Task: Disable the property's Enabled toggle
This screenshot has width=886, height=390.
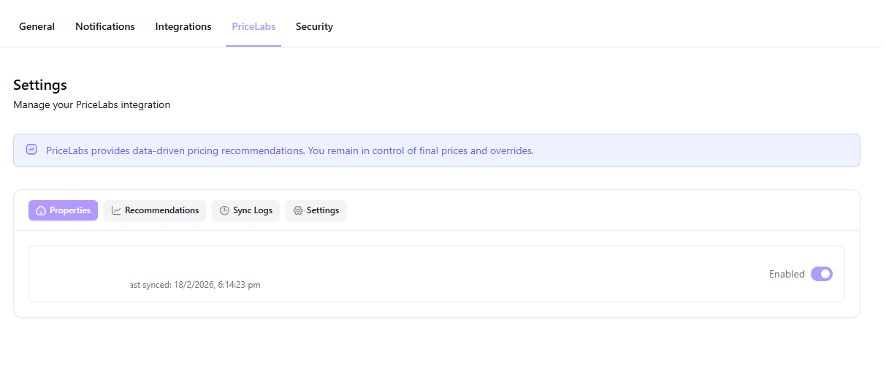Action: click(821, 274)
